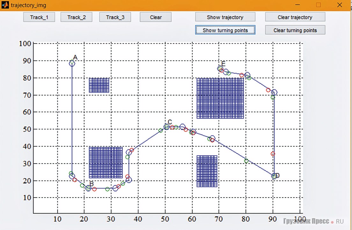Select the waypoint circle labeled B
The height and width of the screenshot is (230, 352).
[89, 188]
